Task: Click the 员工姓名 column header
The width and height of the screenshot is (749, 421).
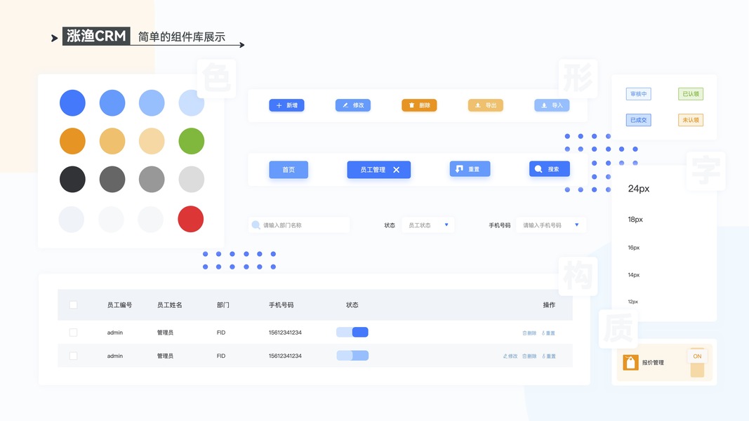Action: [x=170, y=305]
